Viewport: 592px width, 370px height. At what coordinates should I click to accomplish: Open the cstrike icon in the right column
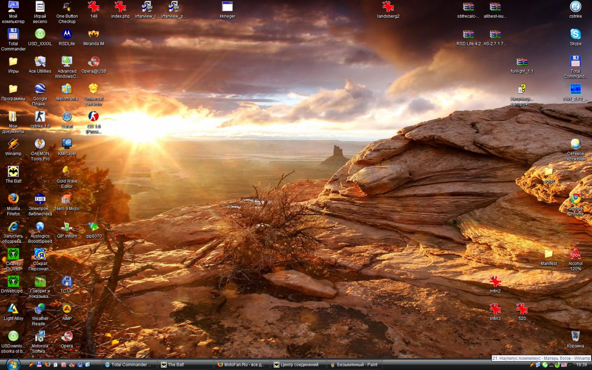(576, 10)
